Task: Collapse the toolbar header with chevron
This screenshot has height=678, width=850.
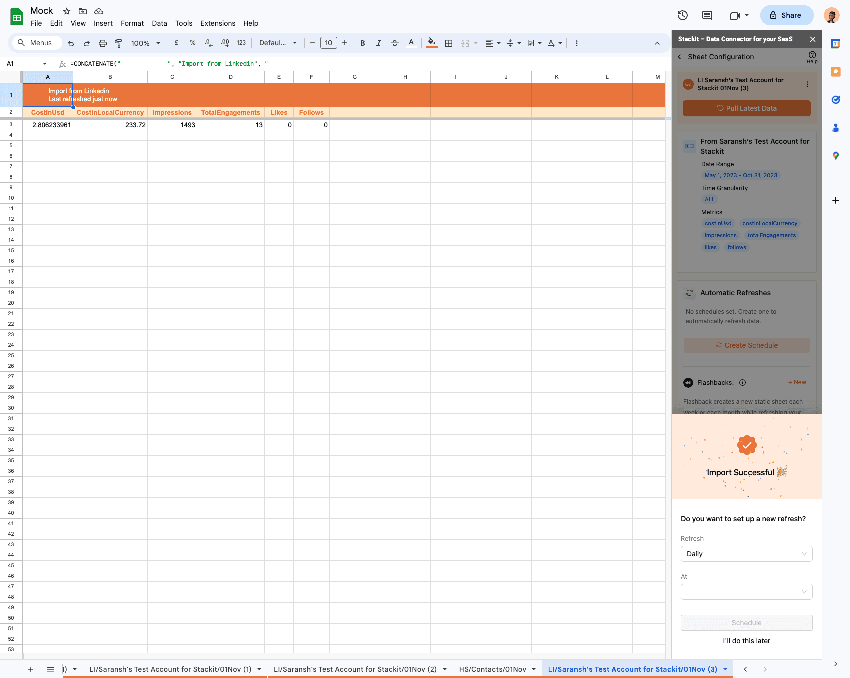Action: click(x=657, y=43)
